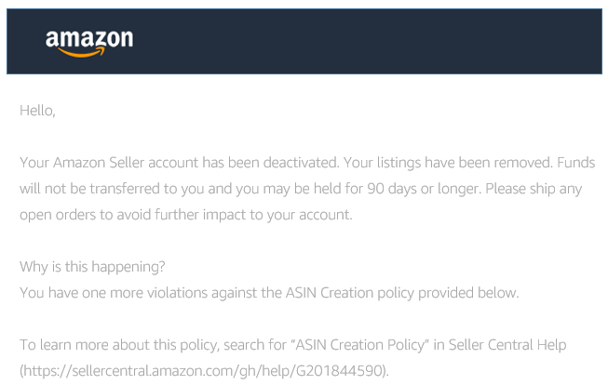Open the sellercentral.amazon.com help URL
The height and width of the screenshot is (385, 608).
click(x=204, y=371)
